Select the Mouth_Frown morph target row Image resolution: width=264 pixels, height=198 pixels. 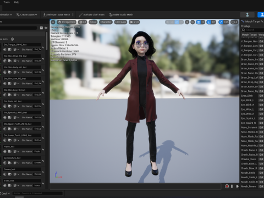click(252, 186)
